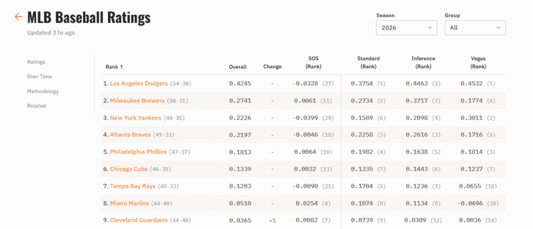
Task: Open the Season 2026 dropdown
Action: click(407, 28)
